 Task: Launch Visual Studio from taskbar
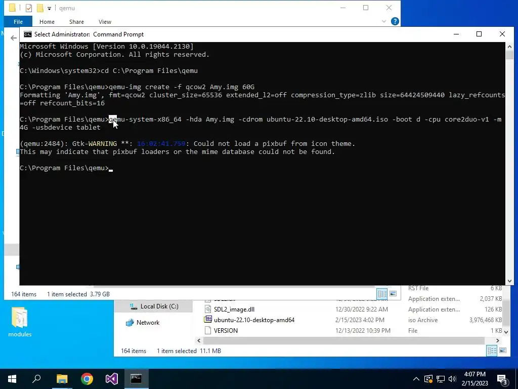coord(112,379)
